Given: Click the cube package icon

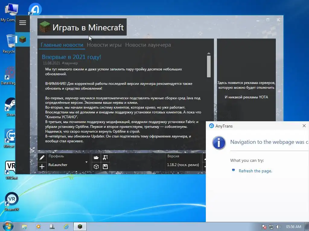Looking at the screenshot, I should pyautogui.click(x=96, y=167).
